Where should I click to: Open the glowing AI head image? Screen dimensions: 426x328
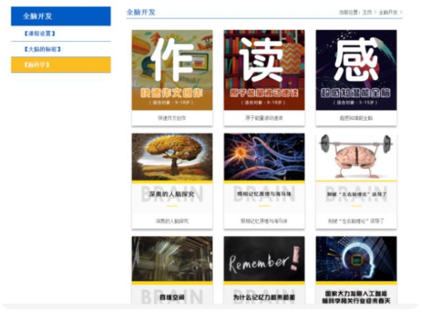click(x=356, y=258)
